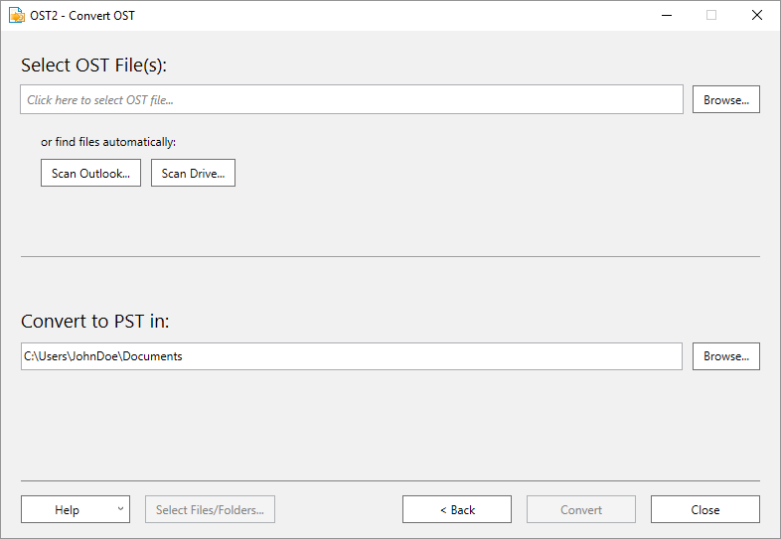Click the 'Select OST File(s):' heading
Viewport: 781px width, 539px height.
point(93,66)
